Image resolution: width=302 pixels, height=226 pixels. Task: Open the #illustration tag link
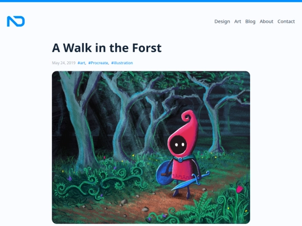pos(122,63)
